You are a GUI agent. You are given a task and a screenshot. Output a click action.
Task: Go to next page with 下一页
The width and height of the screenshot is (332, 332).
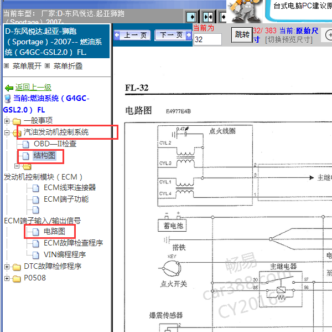click(x=173, y=35)
